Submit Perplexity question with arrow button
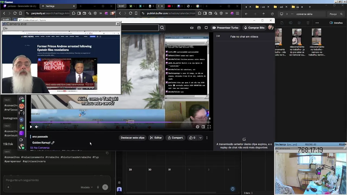 tap(105, 187)
